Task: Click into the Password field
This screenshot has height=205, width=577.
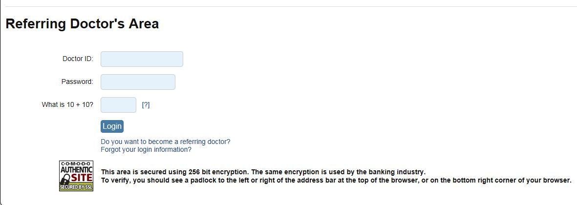Action: 138,82
